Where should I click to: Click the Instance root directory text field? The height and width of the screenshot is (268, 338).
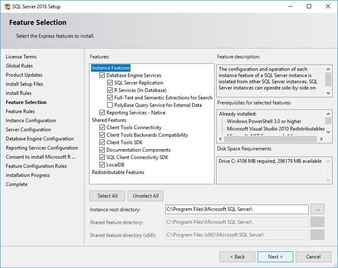click(237, 209)
